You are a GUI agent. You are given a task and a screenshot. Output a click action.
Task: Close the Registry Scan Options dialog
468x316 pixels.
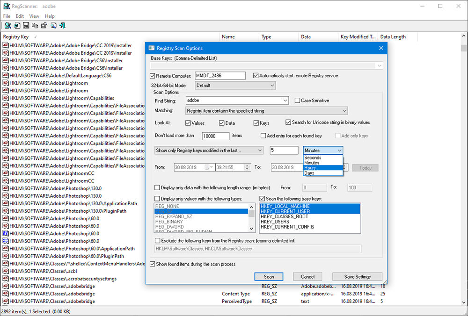[x=381, y=48]
